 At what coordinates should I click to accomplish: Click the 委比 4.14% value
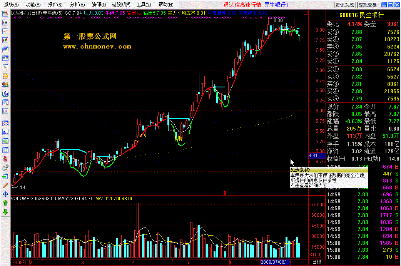pos(355,24)
